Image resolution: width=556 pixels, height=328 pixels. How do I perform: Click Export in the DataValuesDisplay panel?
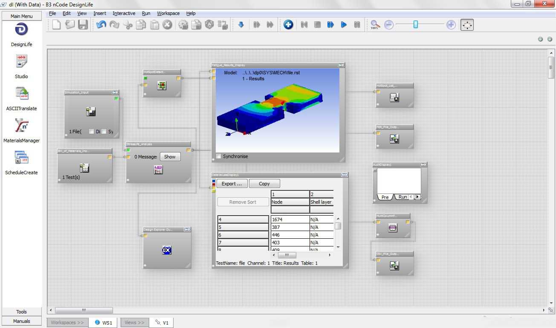(x=232, y=183)
